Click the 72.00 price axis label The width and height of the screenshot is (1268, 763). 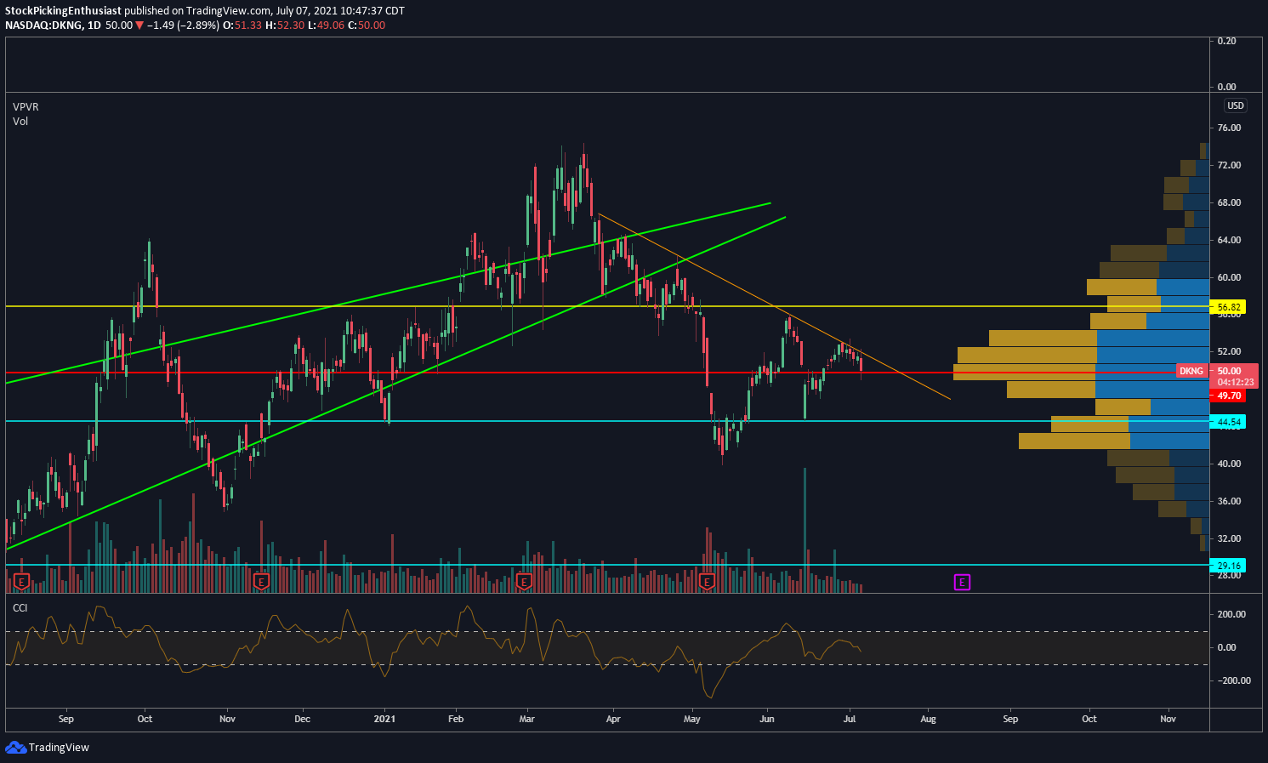pos(1229,165)
